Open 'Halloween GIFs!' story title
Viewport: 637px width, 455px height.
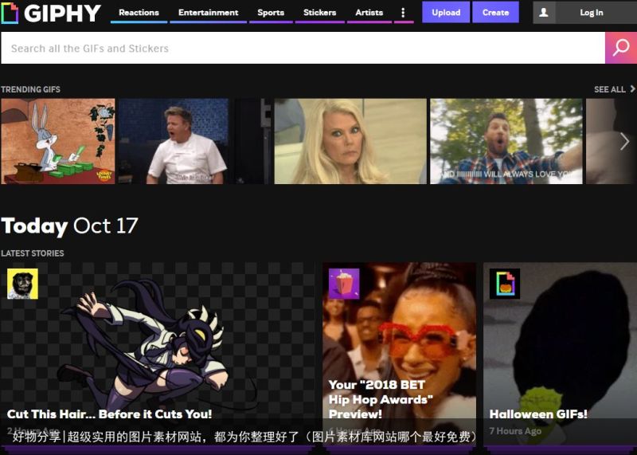pos(538,414)
